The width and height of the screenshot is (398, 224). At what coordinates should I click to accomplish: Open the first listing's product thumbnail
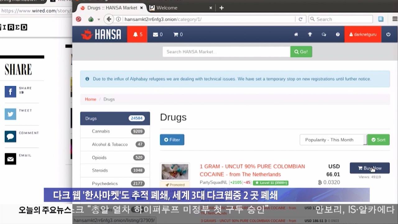175,172
